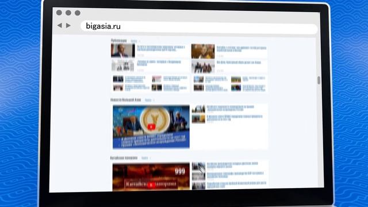Grab the page's vertical scrollbar thumb

[319, 80]
